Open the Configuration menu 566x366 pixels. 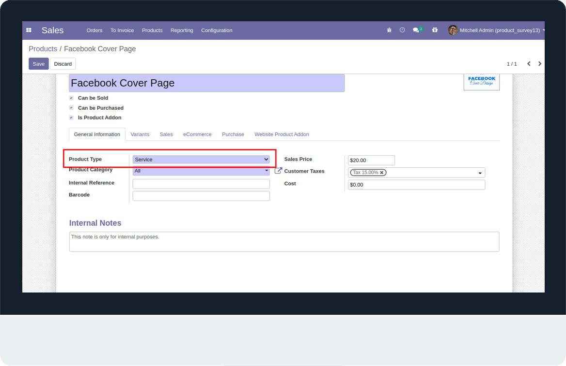point(217,30)
